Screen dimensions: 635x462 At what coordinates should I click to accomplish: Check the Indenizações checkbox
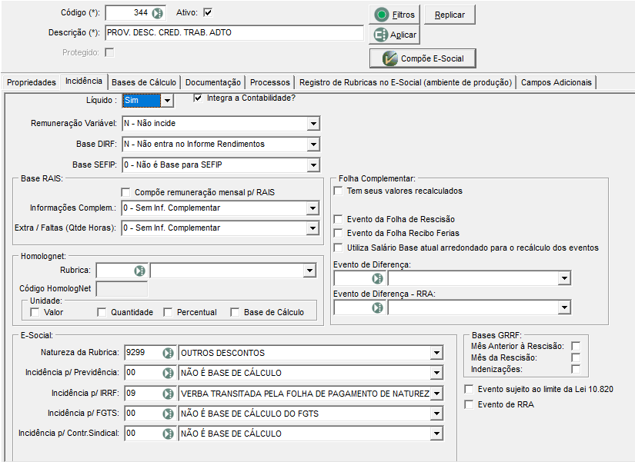click(x=576, y=369)
